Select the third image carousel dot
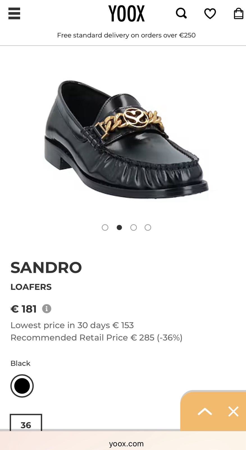The height and width of the screenshot is (450, 246). (x=134, y=228)
